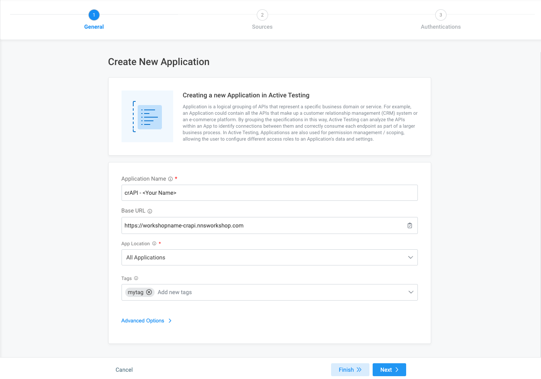Go to step 1 General

[94, 20]
